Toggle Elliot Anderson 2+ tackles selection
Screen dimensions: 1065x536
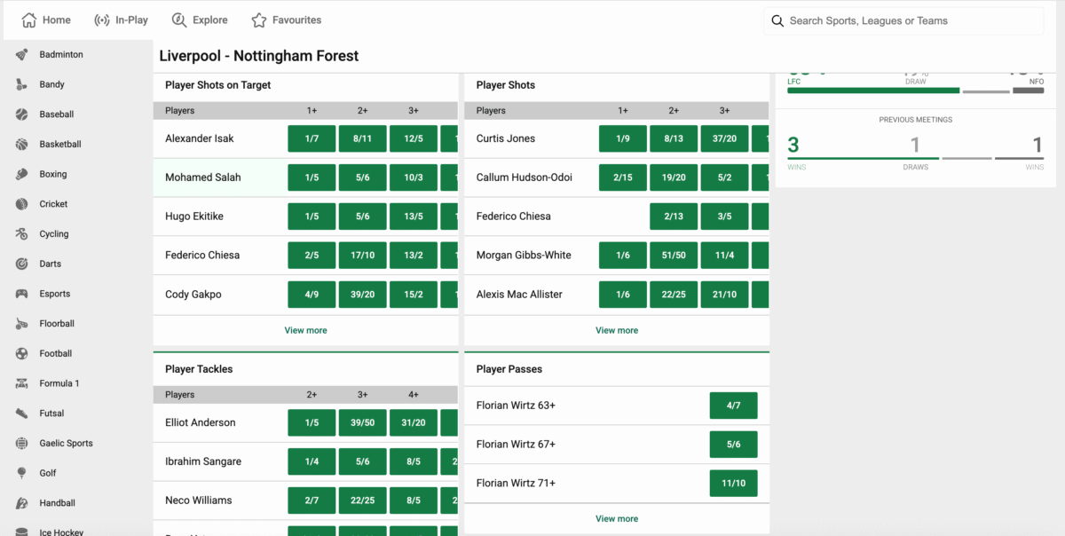[x=312, y=423]
